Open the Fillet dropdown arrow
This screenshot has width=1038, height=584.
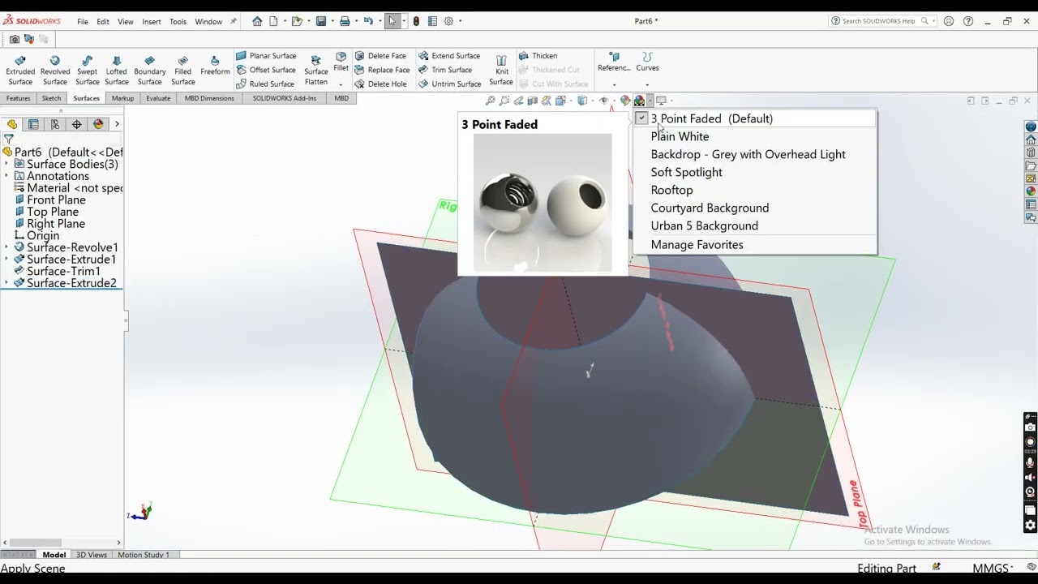click(341, 84)
